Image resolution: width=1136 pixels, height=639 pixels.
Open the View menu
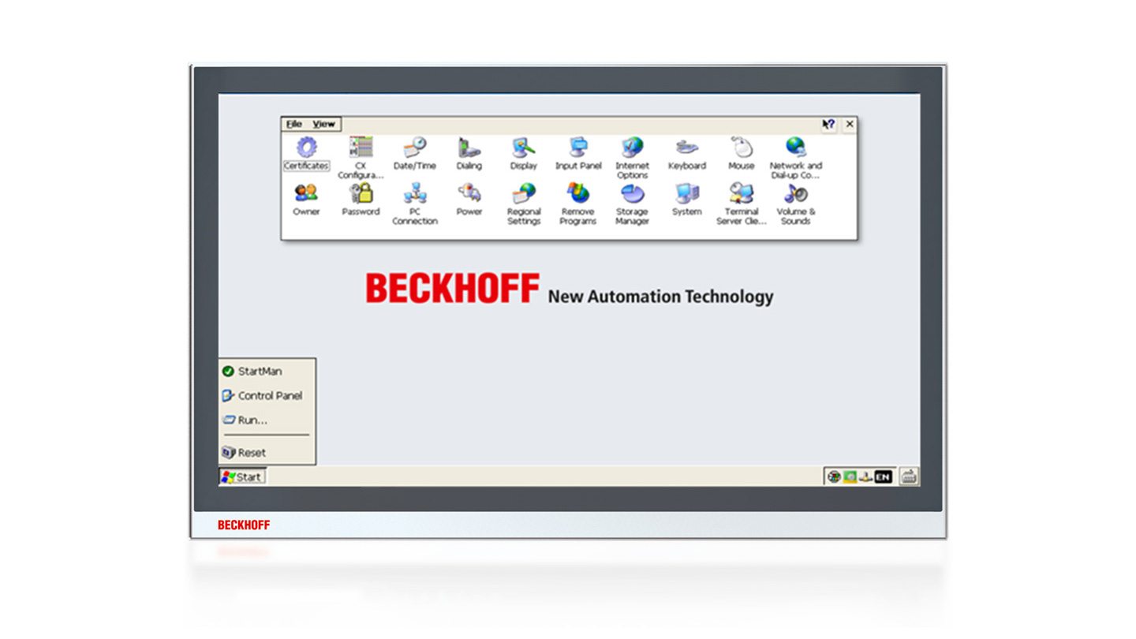tap(323, 124)
